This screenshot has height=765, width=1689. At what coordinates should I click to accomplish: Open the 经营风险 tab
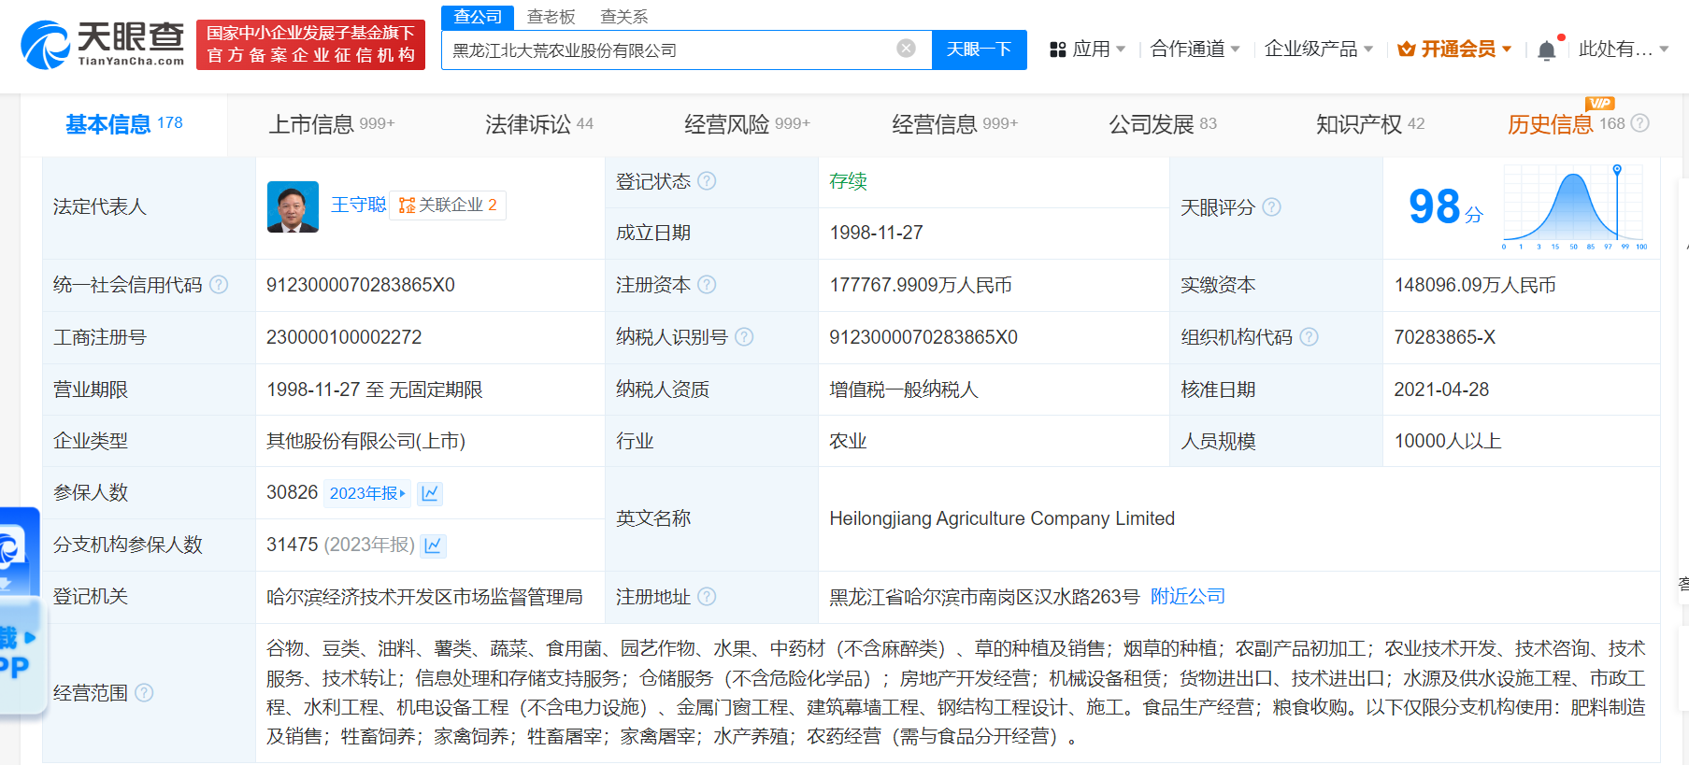point(747,123)
